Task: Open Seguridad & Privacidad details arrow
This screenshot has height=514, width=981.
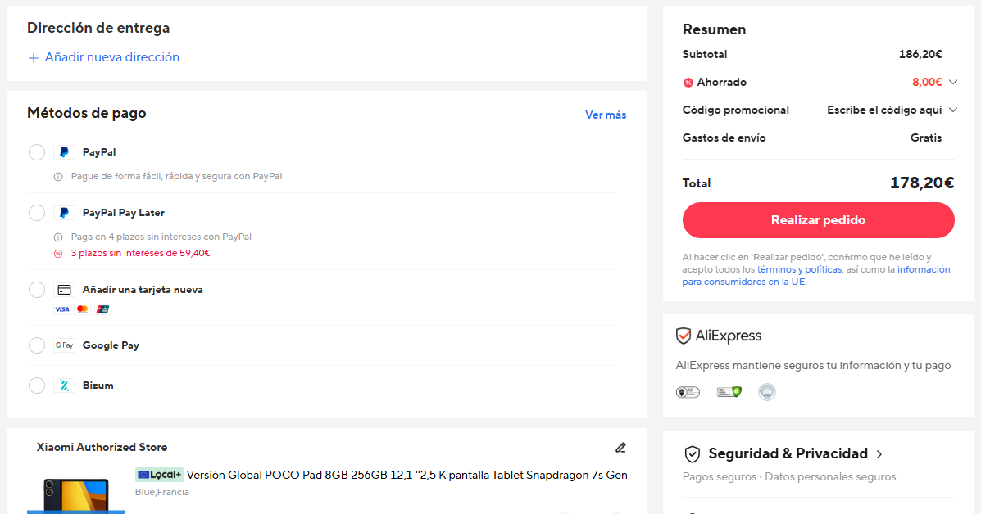Action: tap(879, 454)
